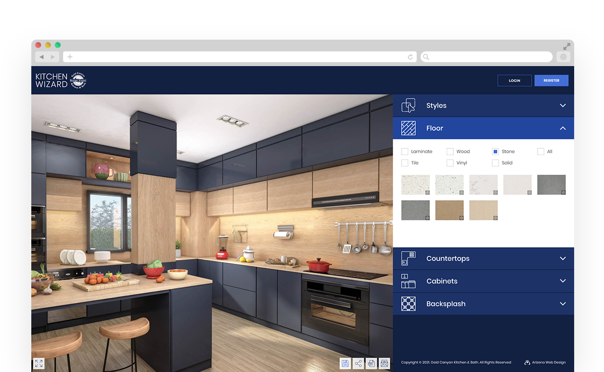
Task: Click the PDF export icon
Action: point(371,363)
